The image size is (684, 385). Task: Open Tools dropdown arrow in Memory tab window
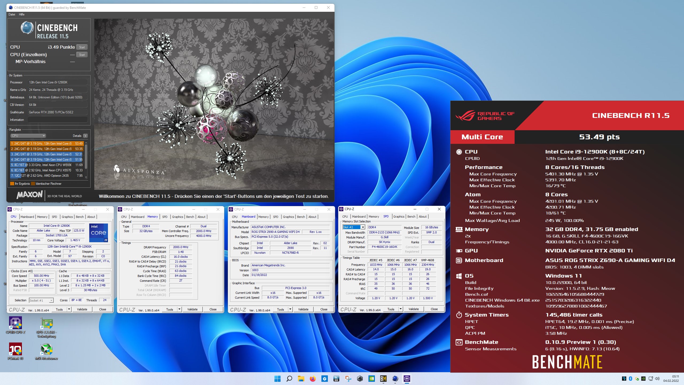179,309
